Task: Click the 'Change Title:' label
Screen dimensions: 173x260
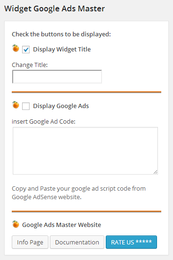Action: coord(30,65)
